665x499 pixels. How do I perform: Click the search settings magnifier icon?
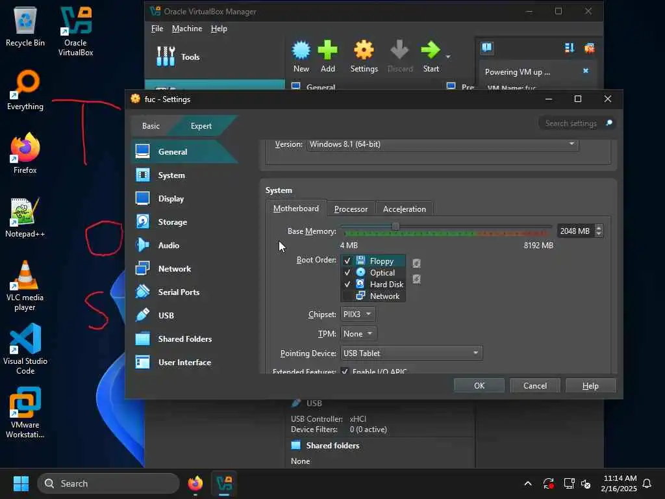click(609, 123)
